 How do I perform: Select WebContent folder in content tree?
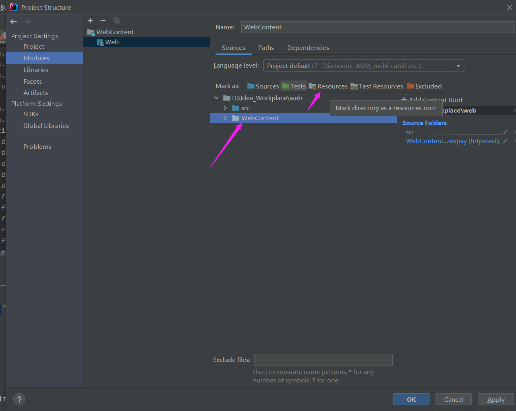pyautogui.click(x=303, y=118)
